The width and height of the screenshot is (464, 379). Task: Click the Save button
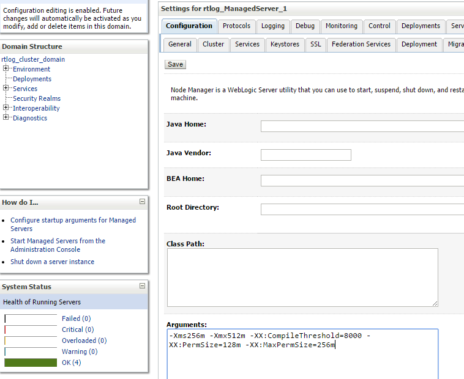pos(176,64)
